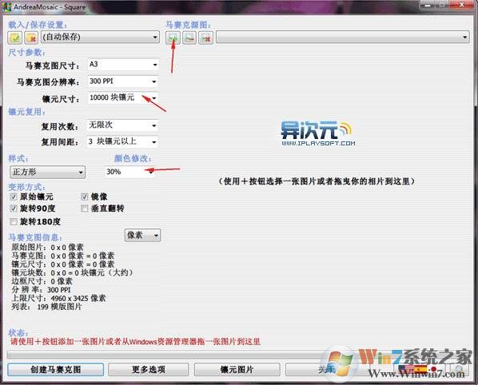Remove selected source image with minus icon
Image resolution: width=478 pixels, height=385 pixels.
pos(189,38)
